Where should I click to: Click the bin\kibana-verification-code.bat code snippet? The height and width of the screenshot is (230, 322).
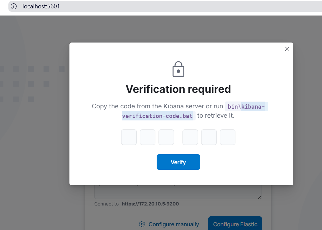point(195,111)
